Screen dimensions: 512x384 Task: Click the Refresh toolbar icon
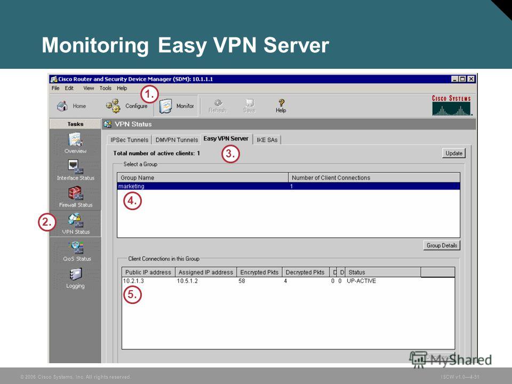[x=218, y=102]
